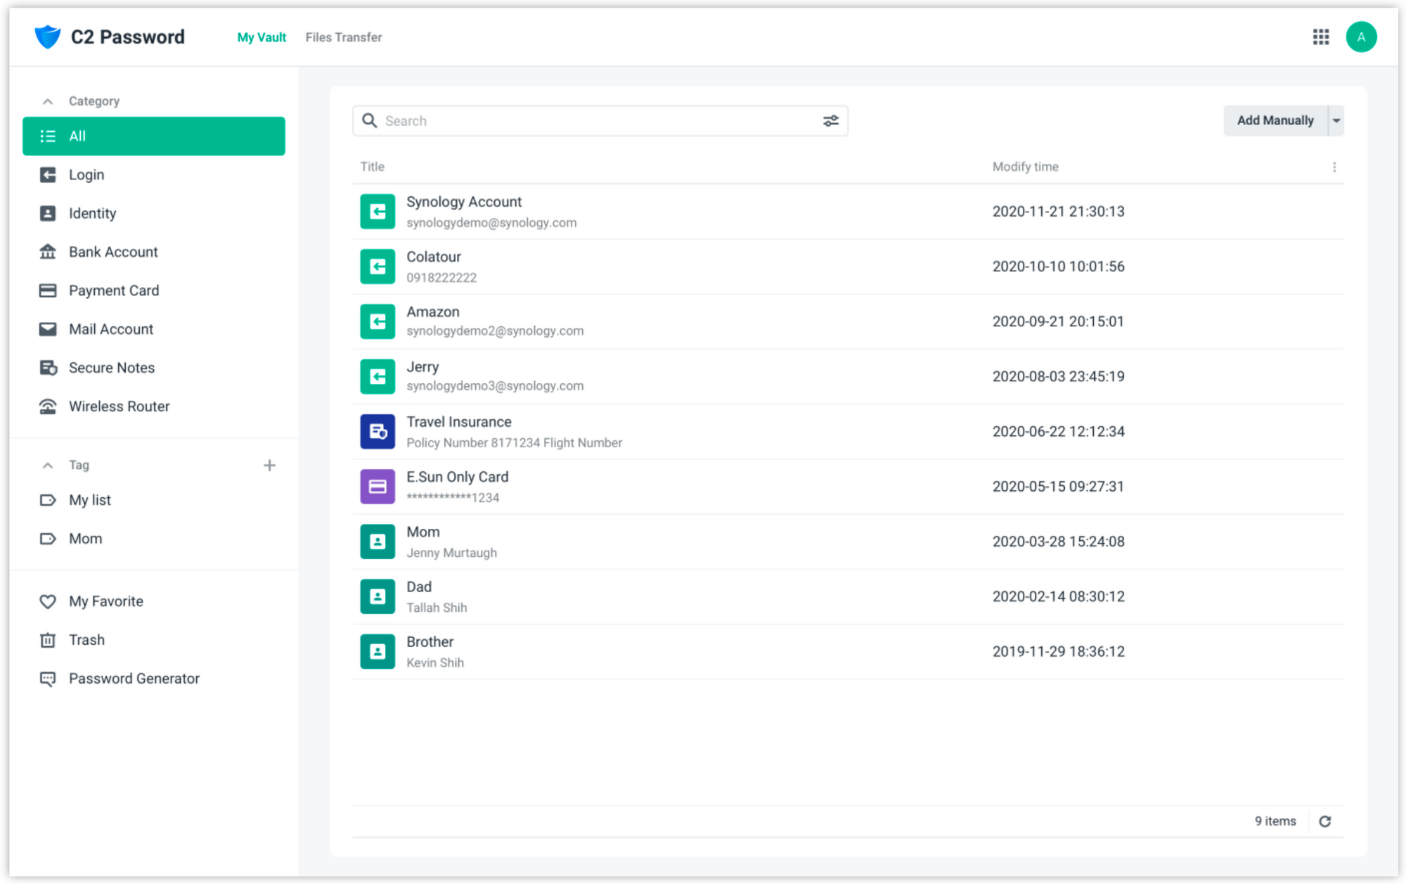Click the Brother identity icon
The image size is (1406, 884).
tap(378, 652)
